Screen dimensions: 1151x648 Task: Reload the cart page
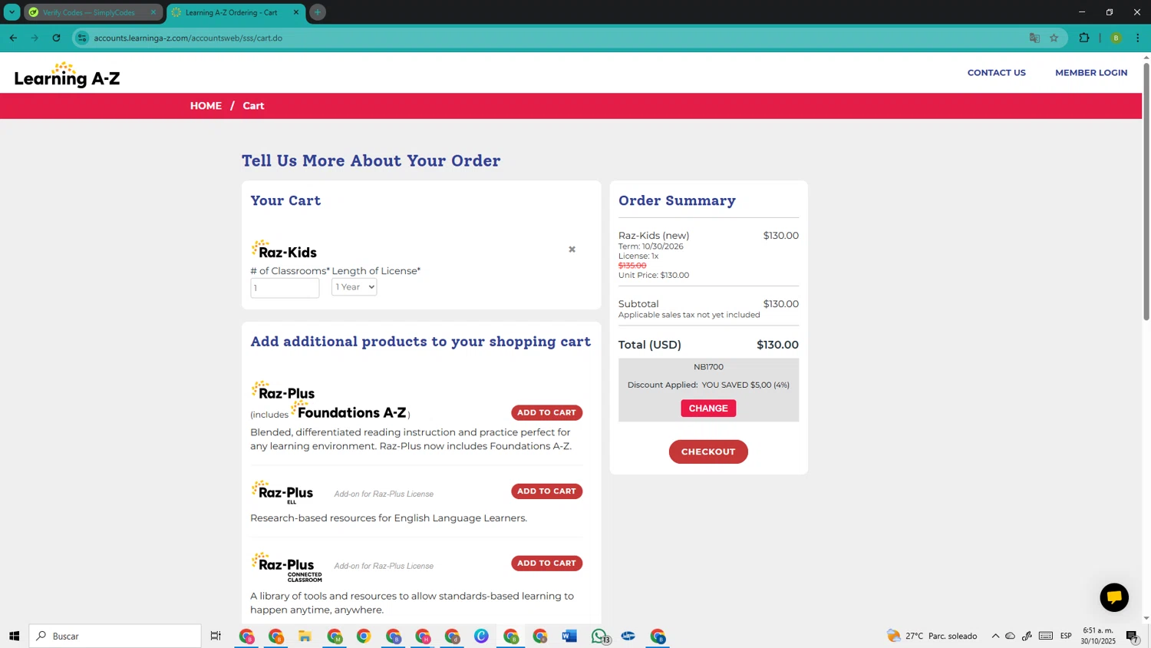coord(56,38)
